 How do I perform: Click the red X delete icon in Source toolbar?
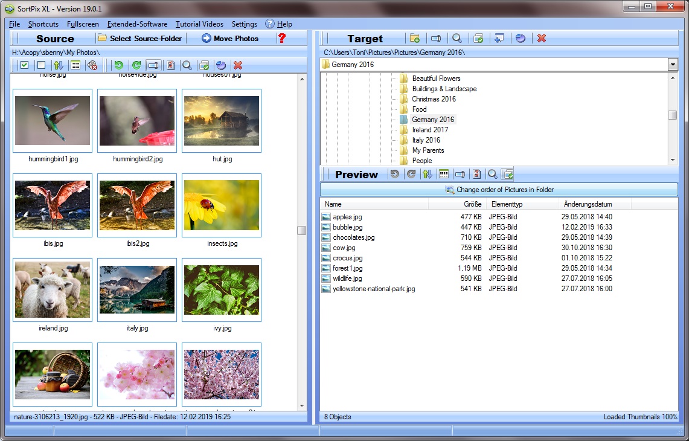(x=238, y=65)
